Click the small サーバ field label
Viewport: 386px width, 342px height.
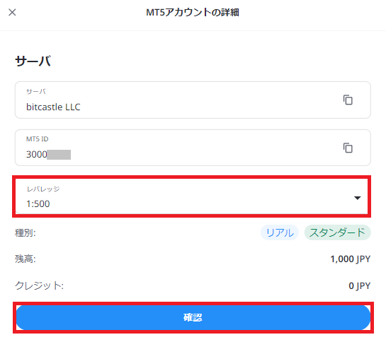(x=36, y=91)
